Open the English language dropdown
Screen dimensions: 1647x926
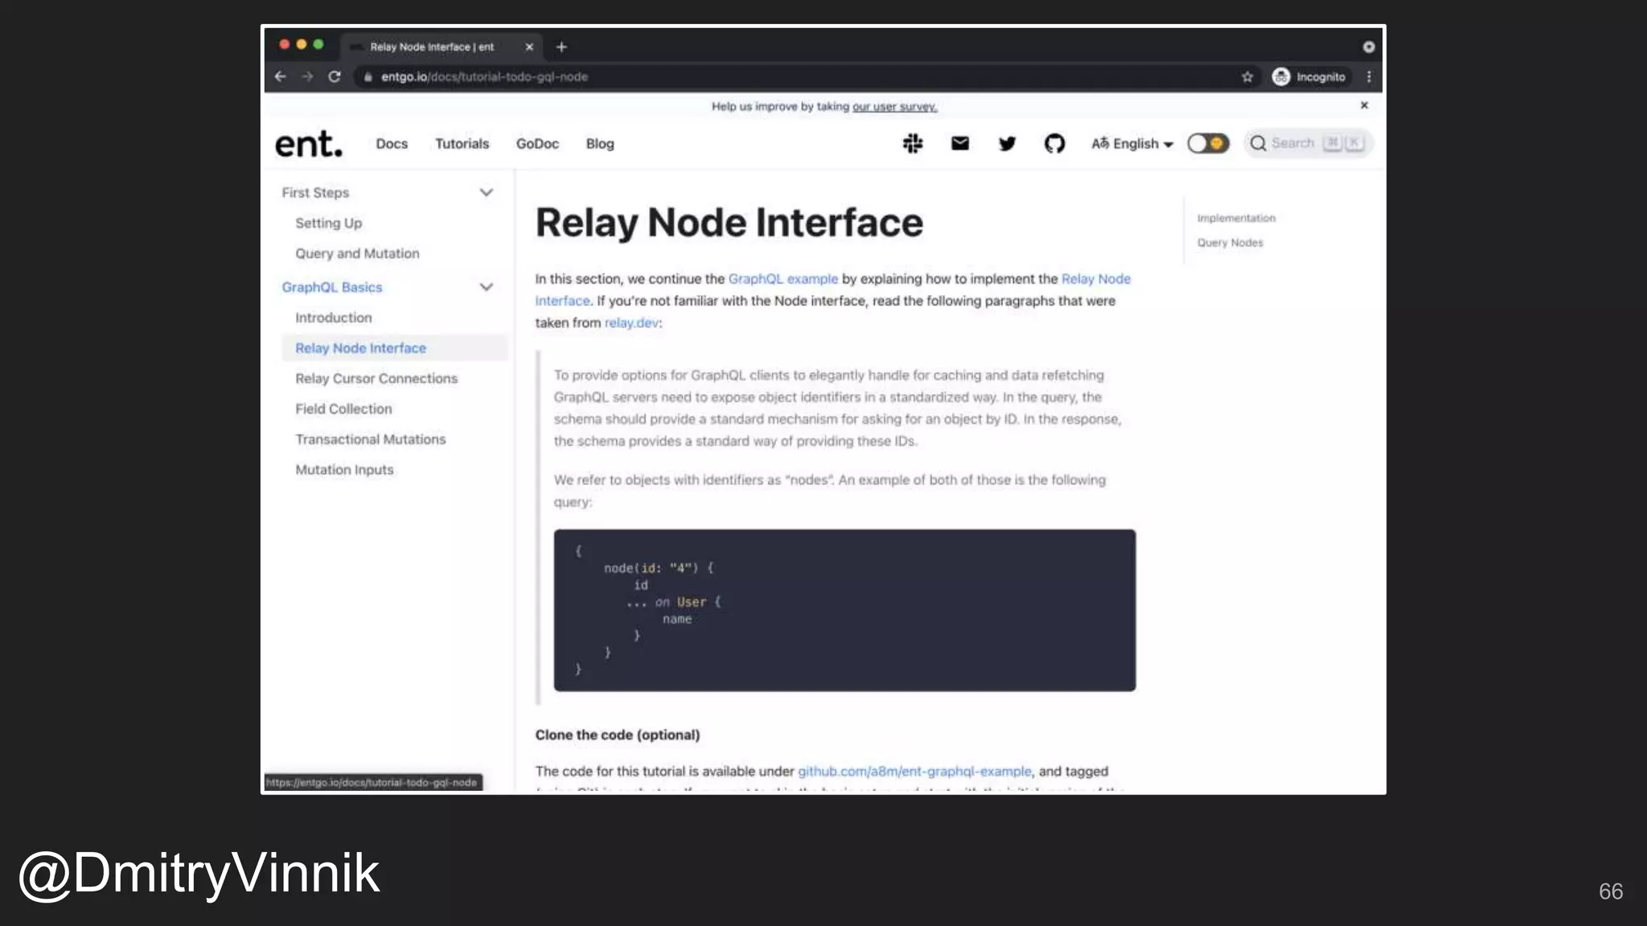coord(1132,144)
